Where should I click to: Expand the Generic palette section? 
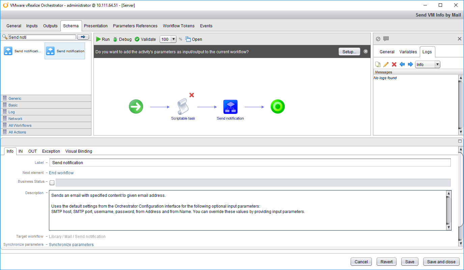pos(15,98)
